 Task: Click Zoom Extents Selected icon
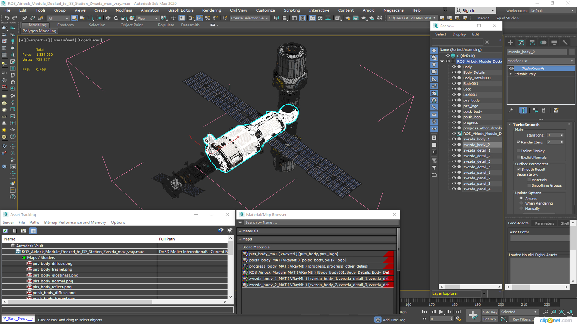coord(562,312)
